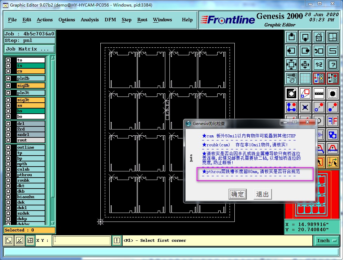
Task: Click the angle coordinate mode icon
Action: pos(20,240)
